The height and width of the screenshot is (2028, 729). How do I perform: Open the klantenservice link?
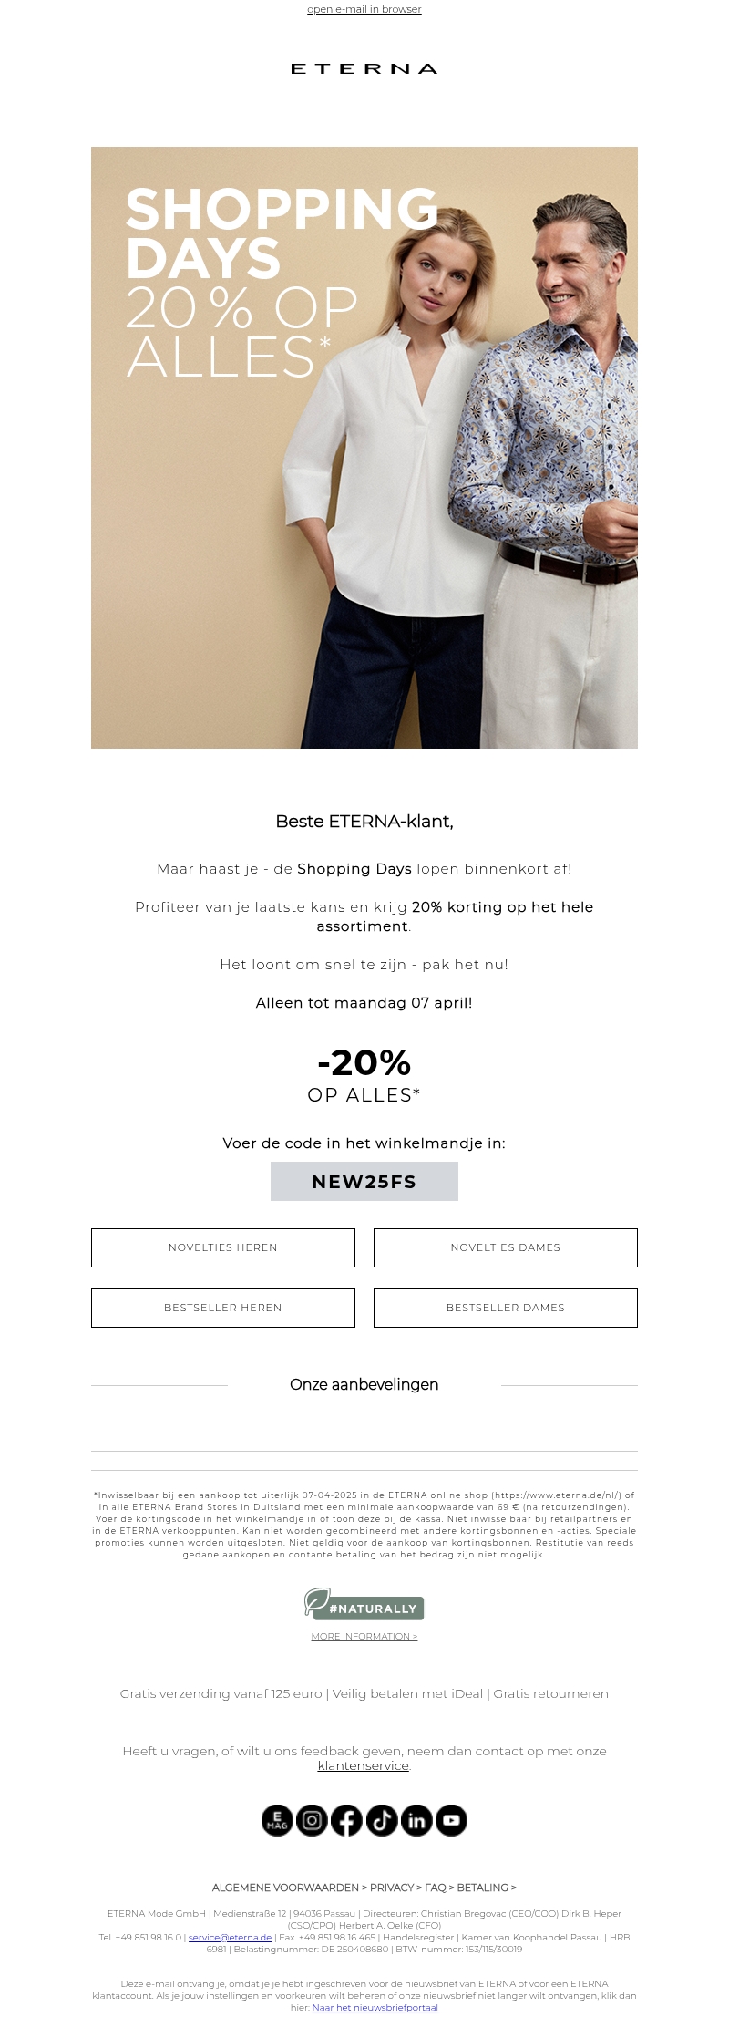click(364, 1765)
